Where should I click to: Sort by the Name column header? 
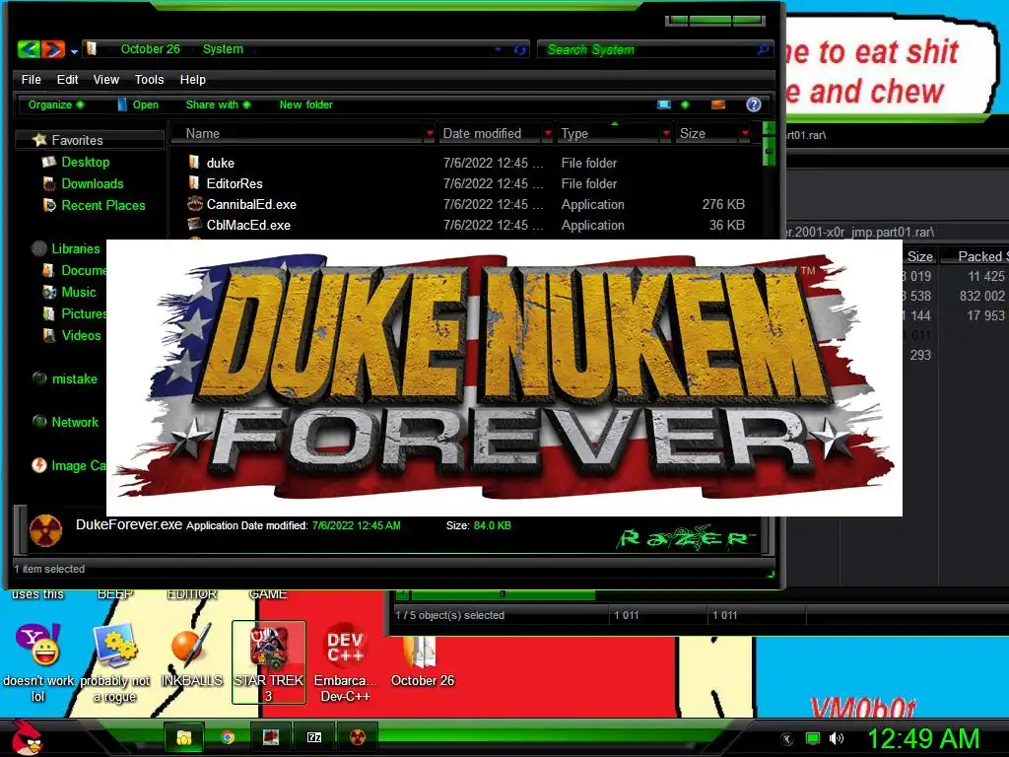pos(297,133)
